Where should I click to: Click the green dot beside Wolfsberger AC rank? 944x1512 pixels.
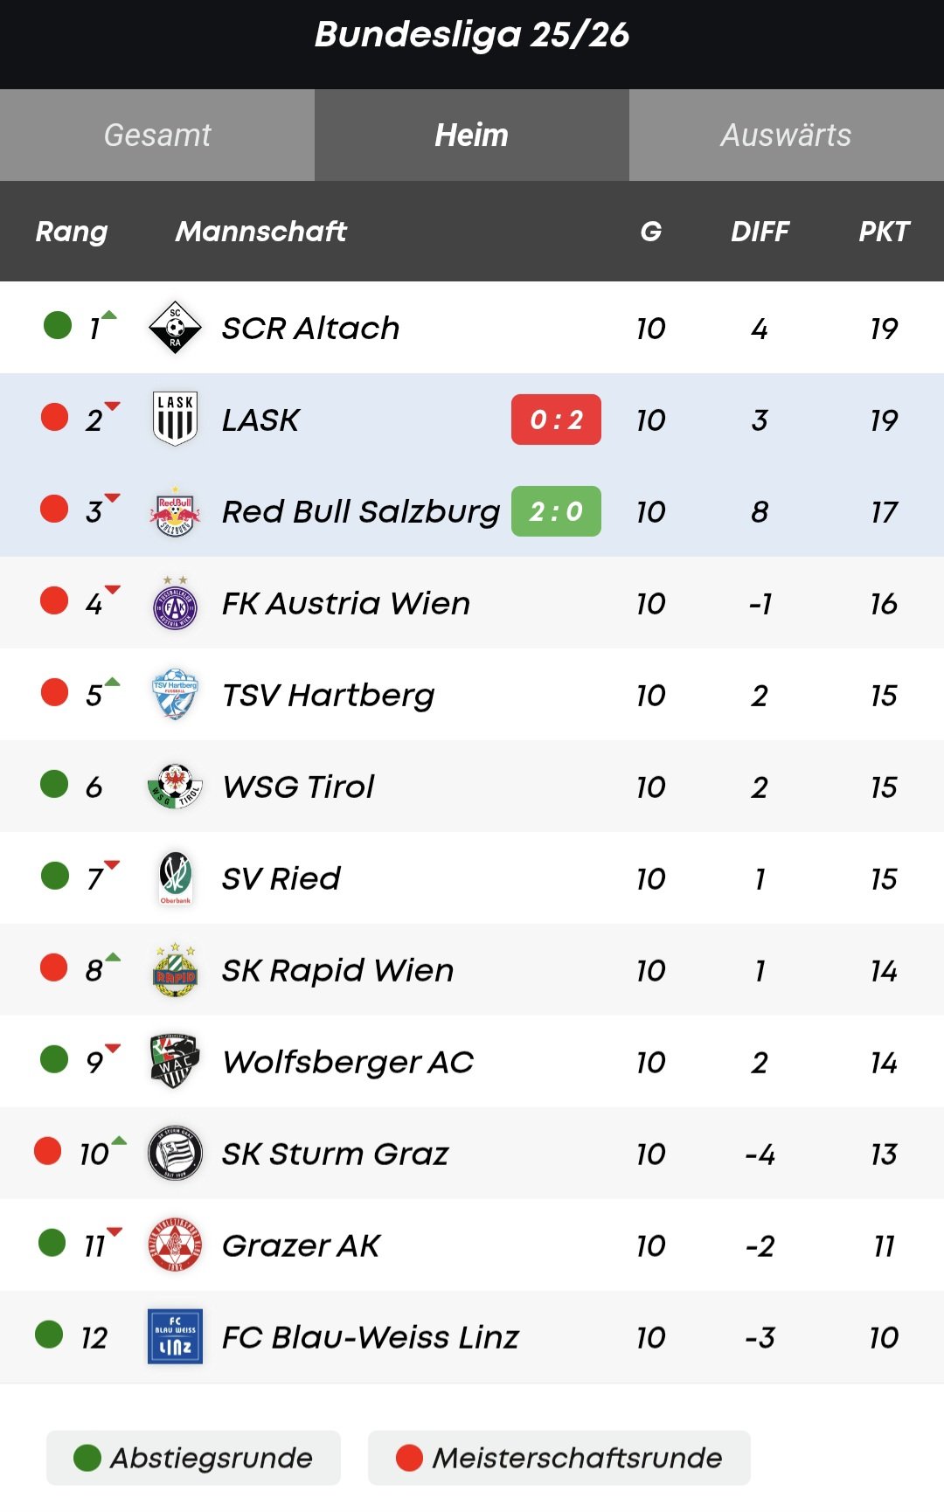(54, 1059)
